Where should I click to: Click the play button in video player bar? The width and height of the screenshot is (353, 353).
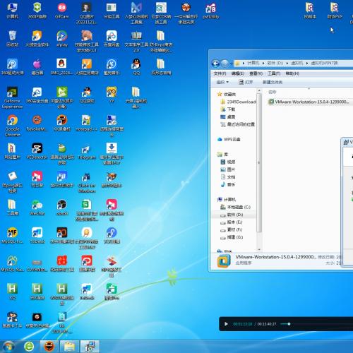(226, 324)
